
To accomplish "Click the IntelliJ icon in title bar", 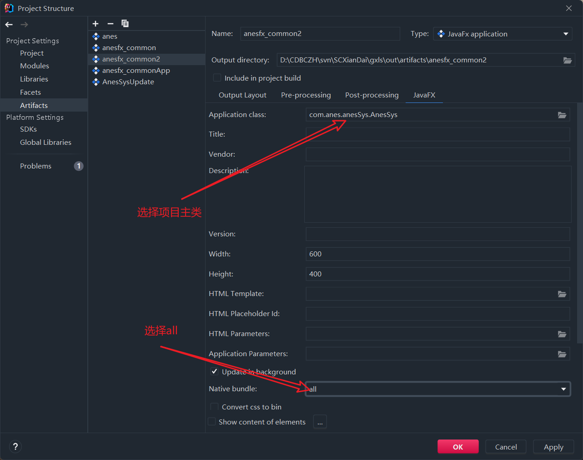I will [x=9, y=8].
